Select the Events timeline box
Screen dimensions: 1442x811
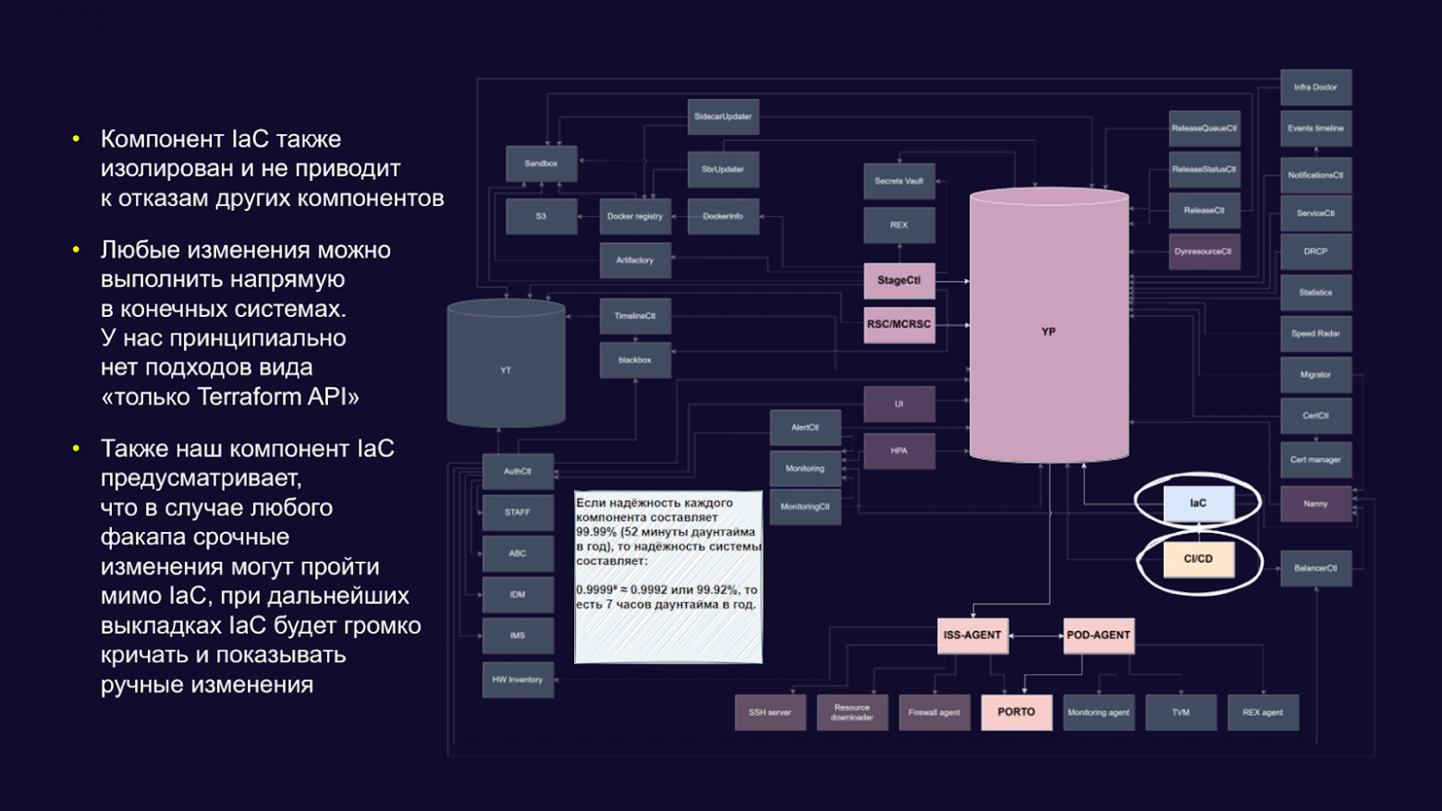1316,128
